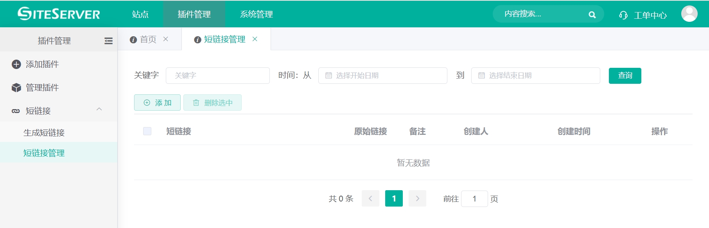Click the 添加 button
Image resolution: width=709 pixels, height=228 pixels.
click(157, 103)
